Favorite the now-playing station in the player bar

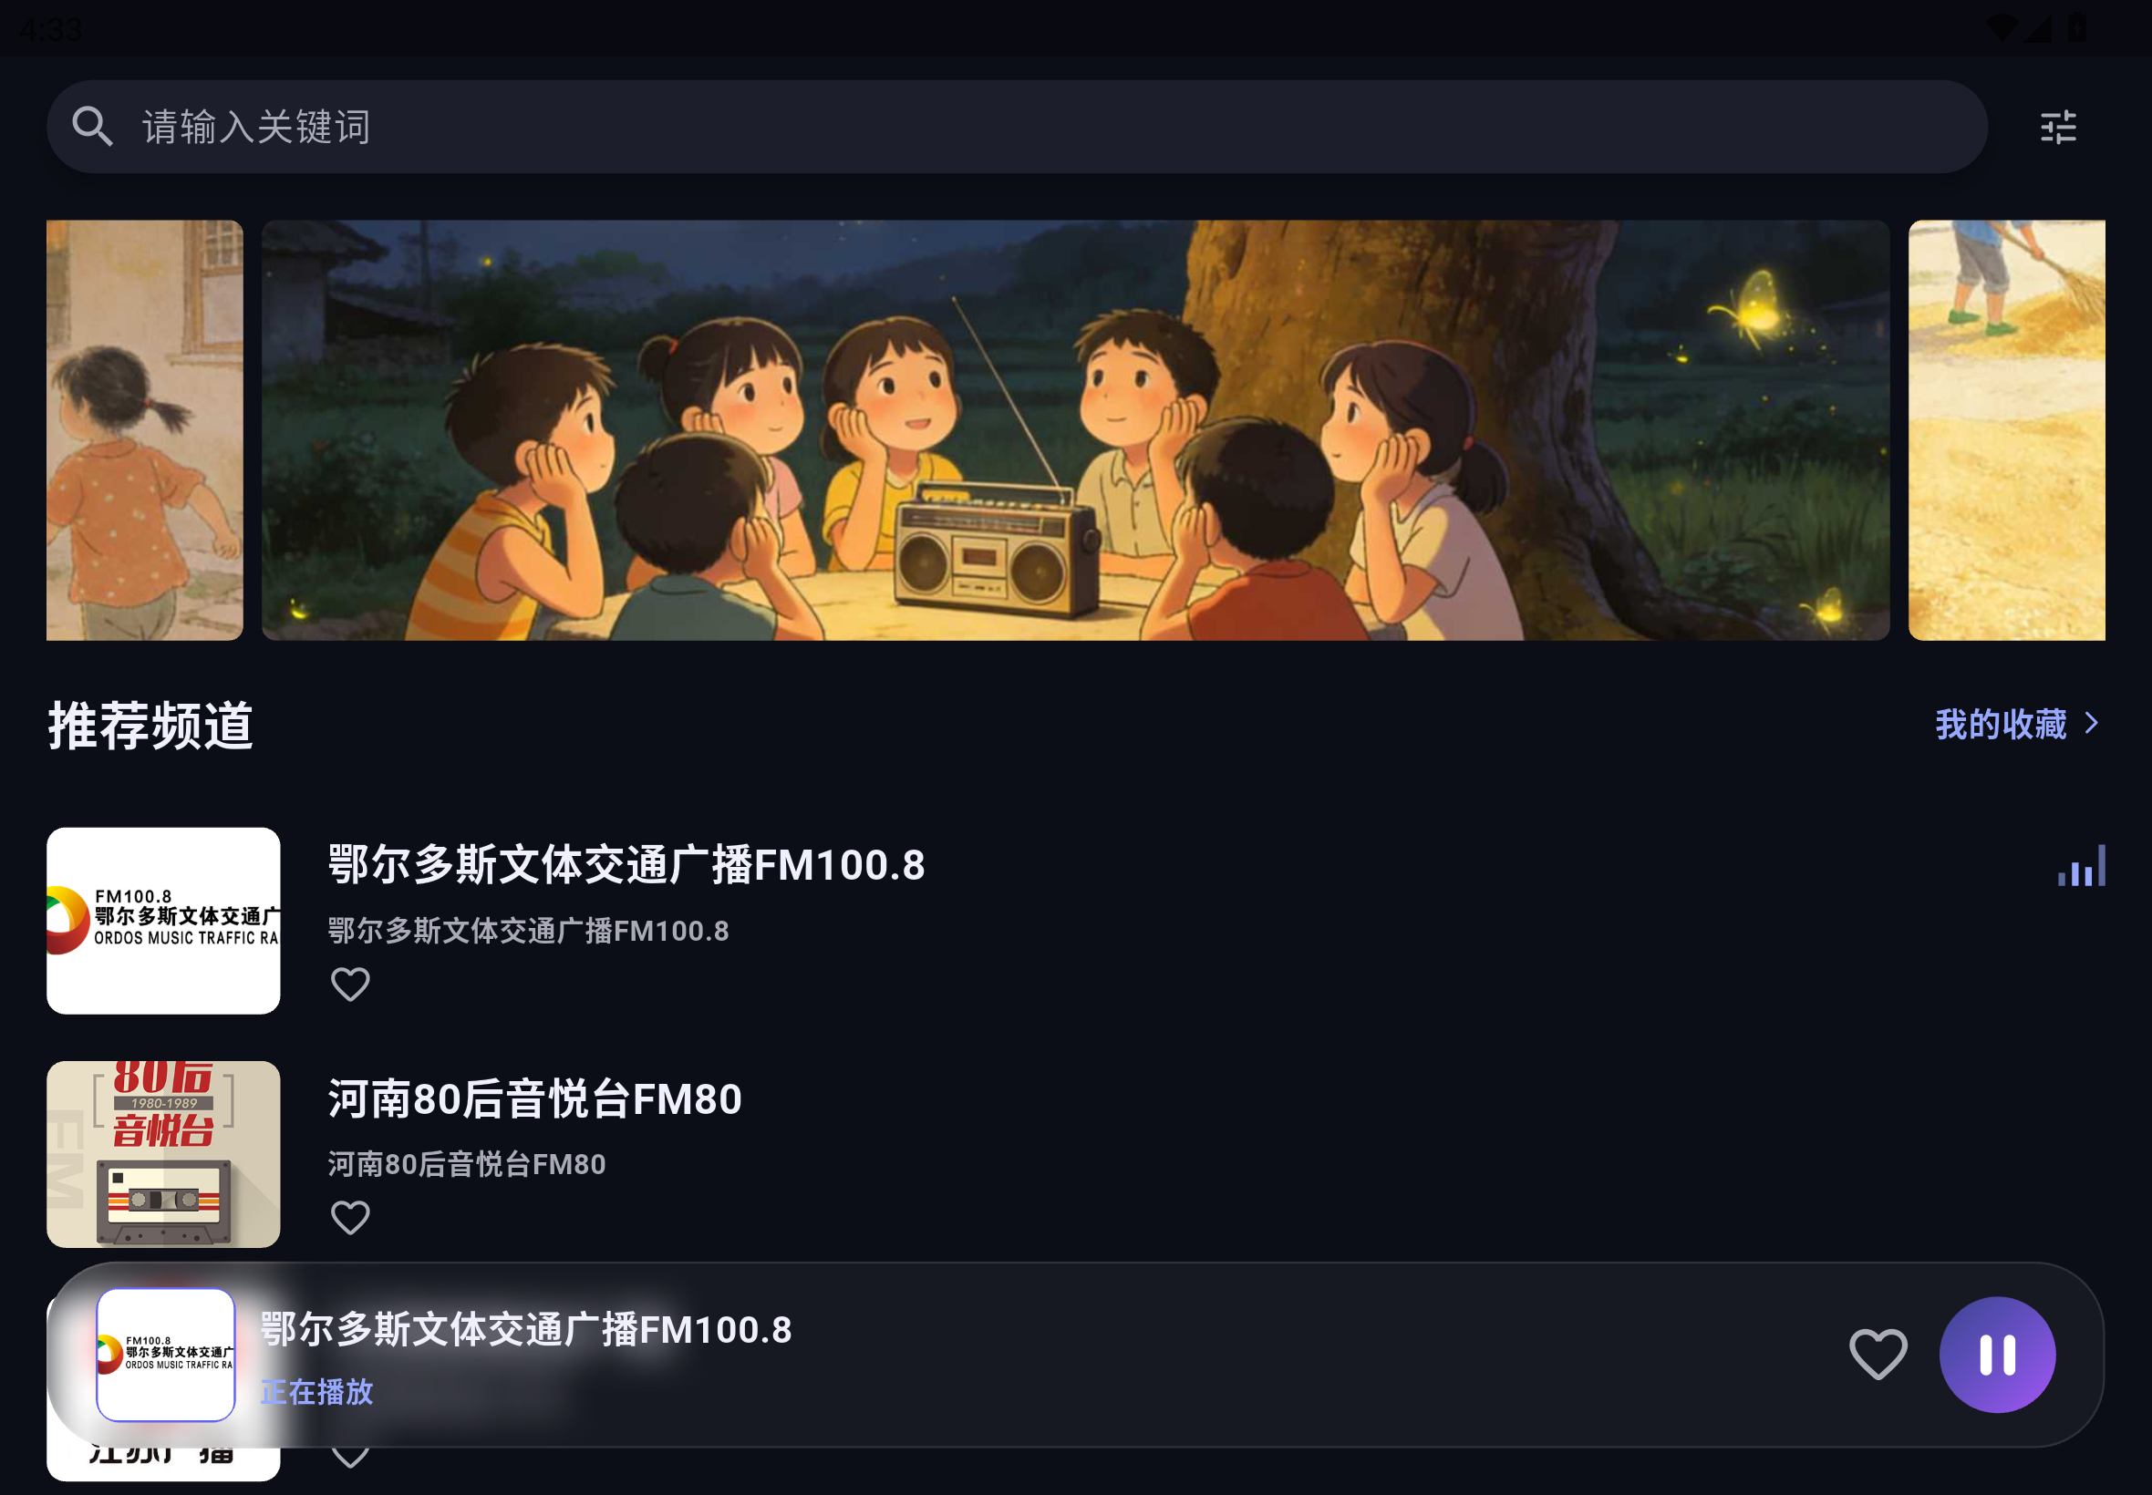pyautogui.click(x=1878, y=1354)
